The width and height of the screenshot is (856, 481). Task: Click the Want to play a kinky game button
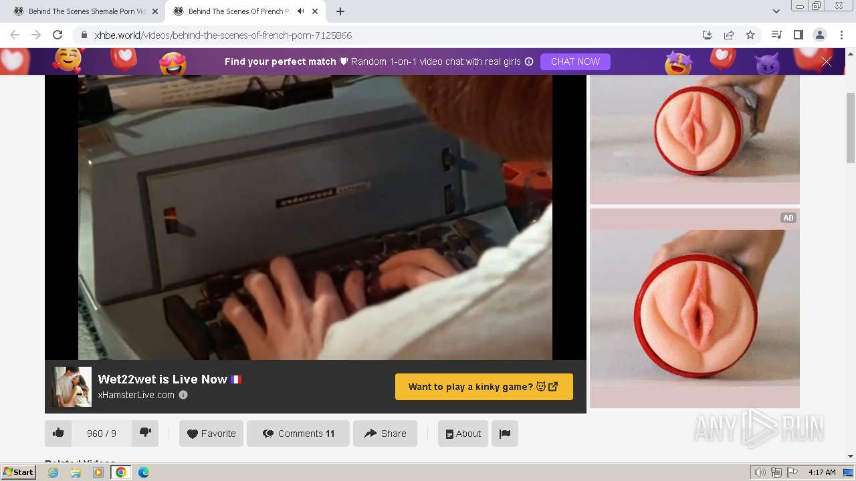484,387
